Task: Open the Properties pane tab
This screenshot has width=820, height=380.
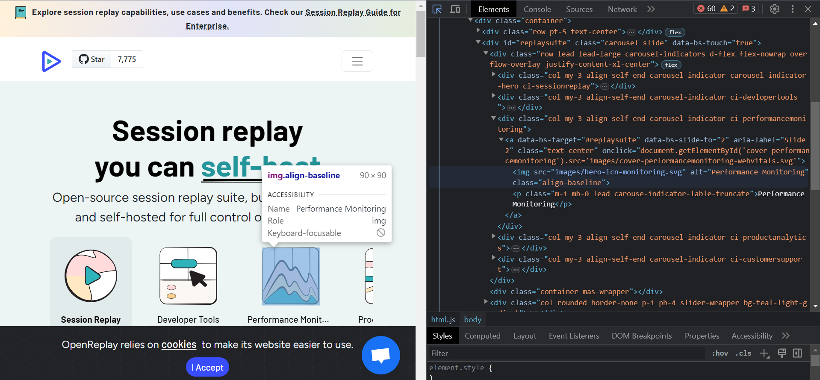Action: click(x=702, y=336)
